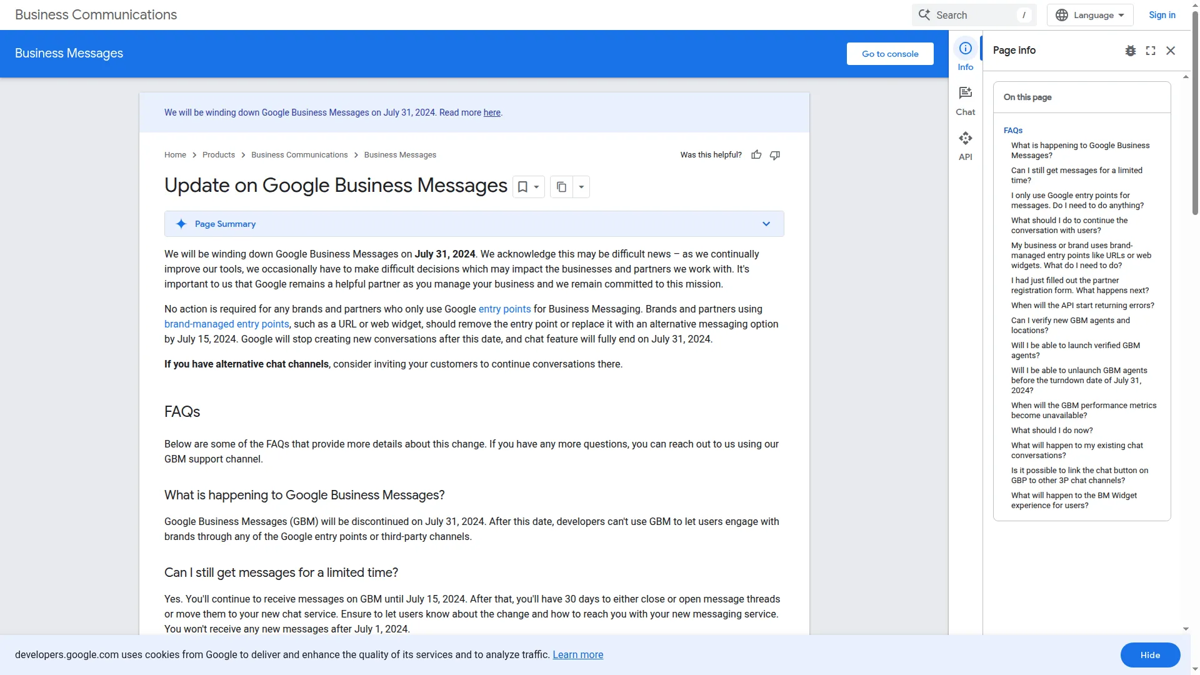Click the main page vertical scrollbar
The image size is (1200, 675).
pos(1195,112)
